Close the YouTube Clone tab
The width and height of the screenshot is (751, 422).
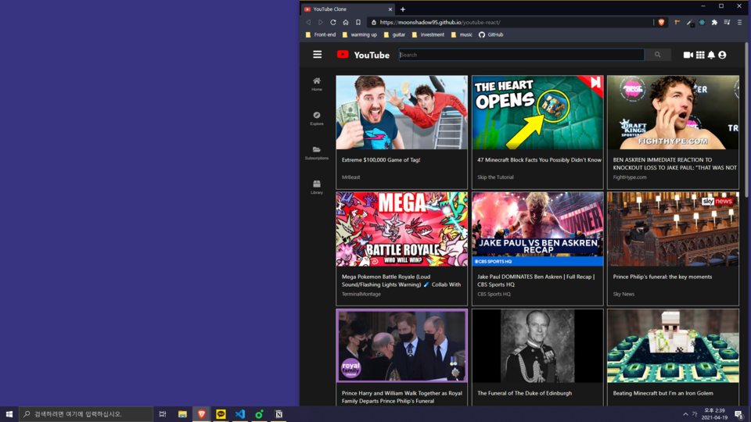390,9
